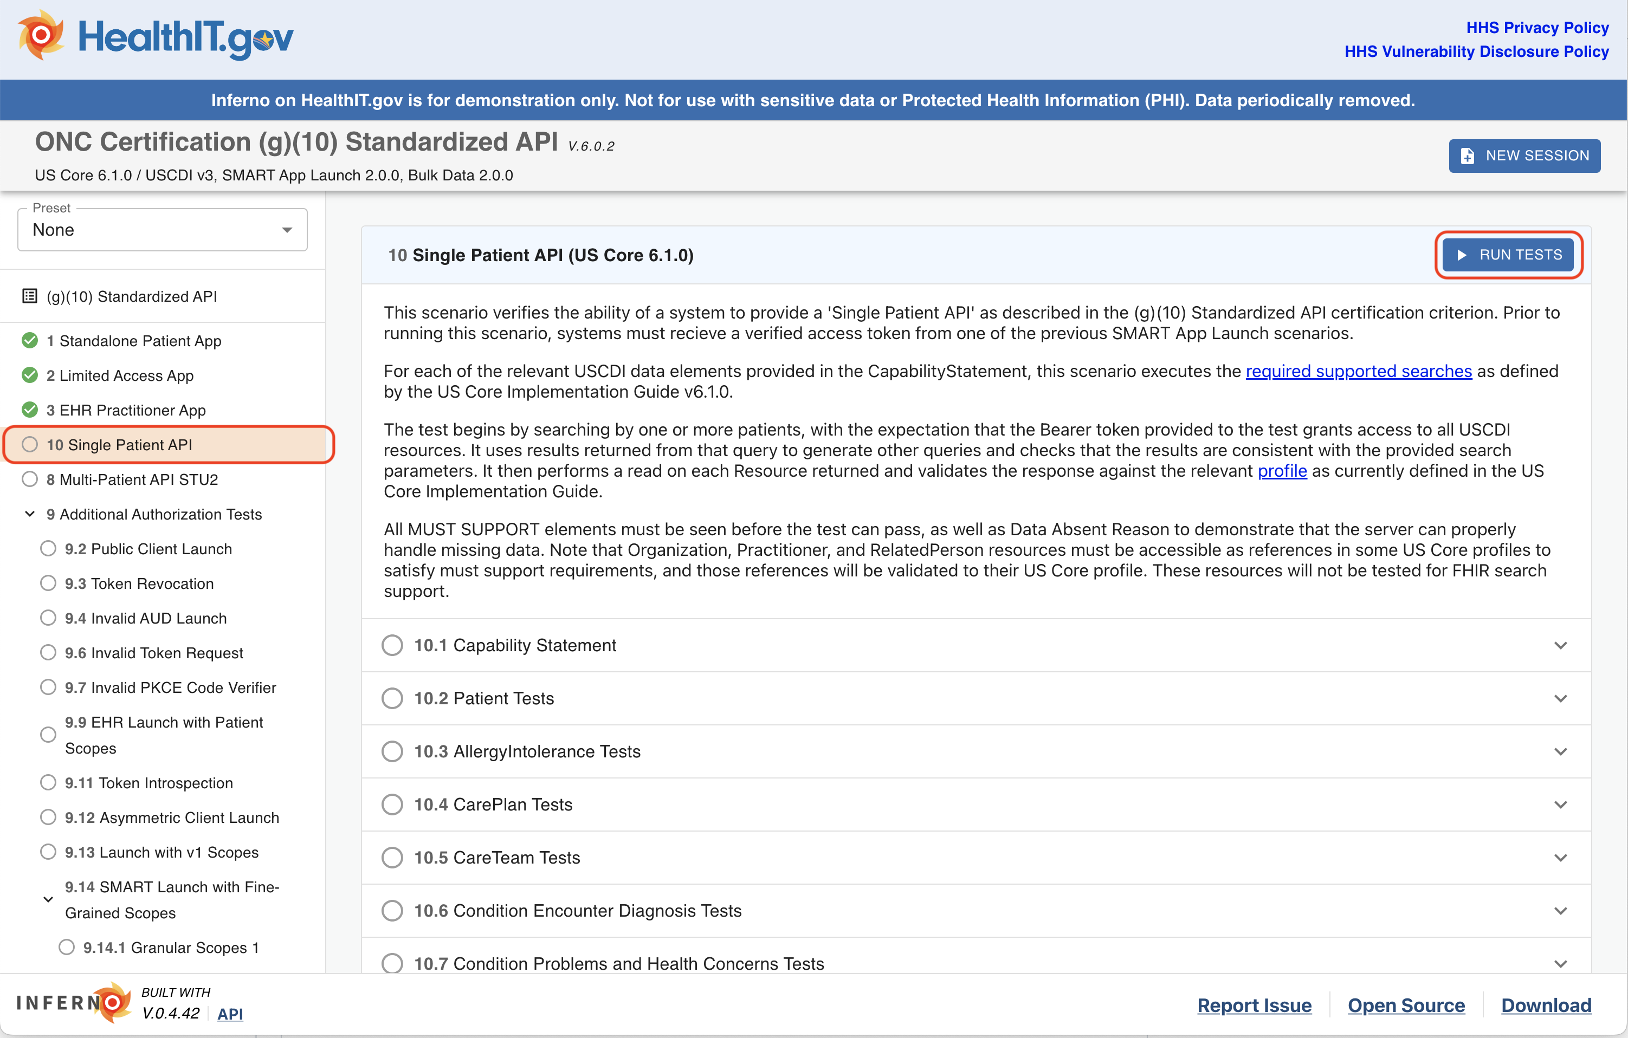Click the (g)(10) Standardized API list icon
Screen dimensions: 1628x1038
pyautogui.click(x=30, y=296)
